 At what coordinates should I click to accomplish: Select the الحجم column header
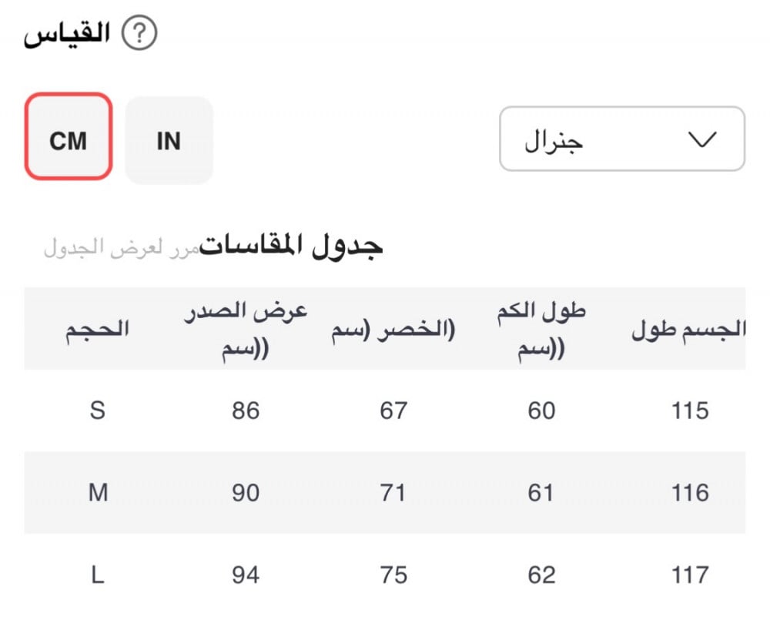click(97, 329)
